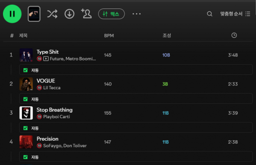Image resolution: width=256 pixels, height=165 pixels.
Task: Click the invite collaborator icon
Action: [x=86, y=14]
